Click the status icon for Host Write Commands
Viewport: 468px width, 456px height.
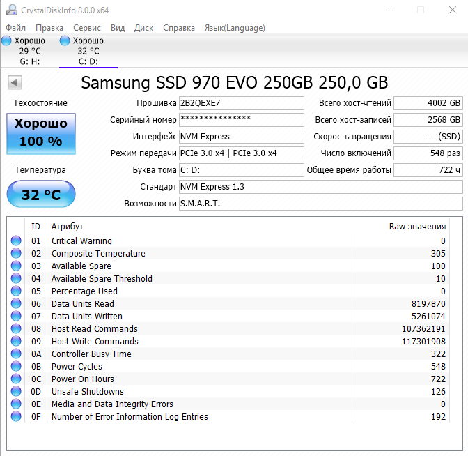point(16,341)
